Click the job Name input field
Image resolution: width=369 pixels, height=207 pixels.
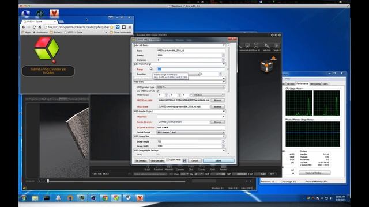coord(191,51)
